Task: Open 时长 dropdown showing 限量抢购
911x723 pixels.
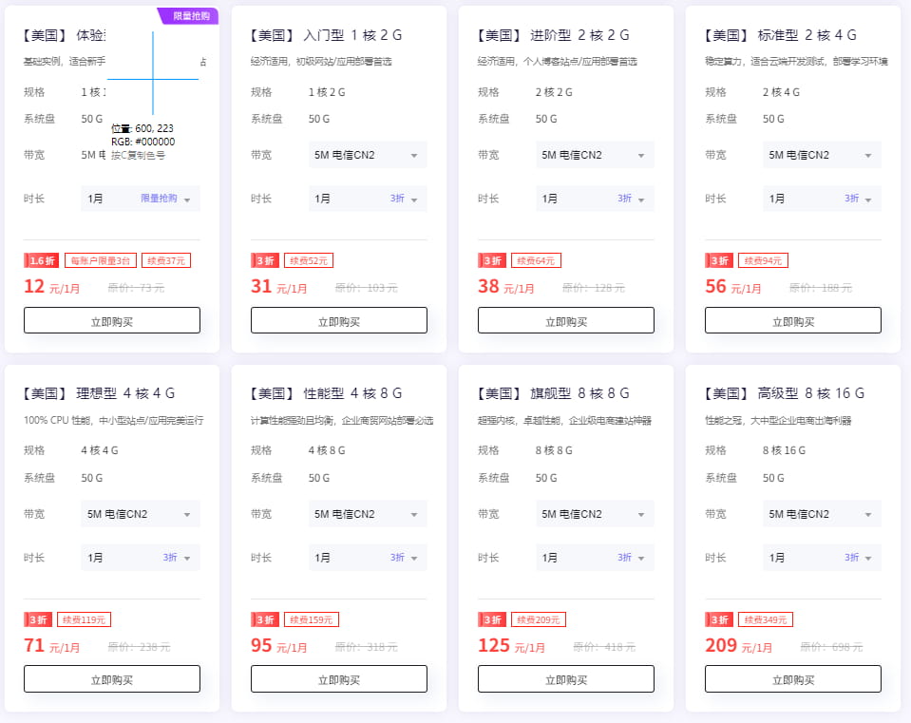Action: click(x=141, y=199)
